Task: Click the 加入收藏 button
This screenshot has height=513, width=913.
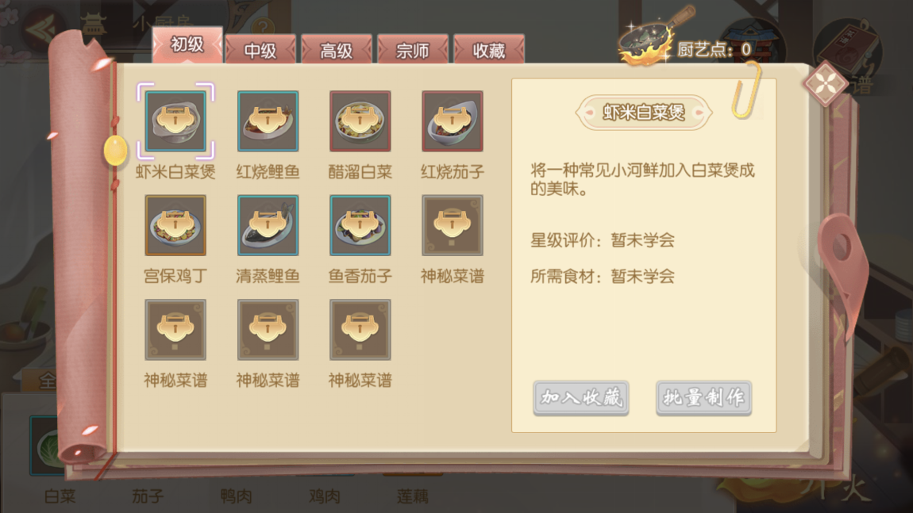Action: (581, 398)
